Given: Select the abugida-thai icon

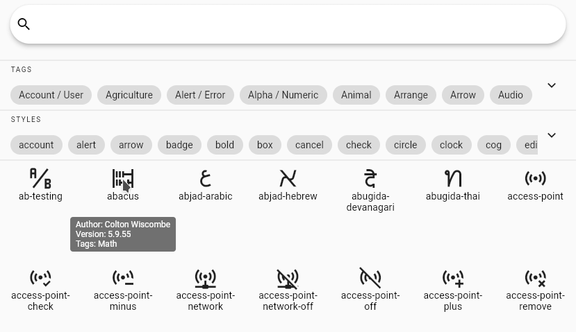Looking at the screenshot, I should (x=453, y=179).
